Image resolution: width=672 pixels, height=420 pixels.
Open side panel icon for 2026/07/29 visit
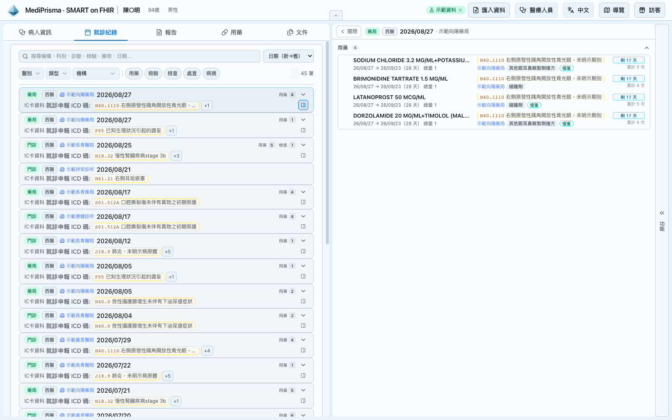[x=303, y=350]
